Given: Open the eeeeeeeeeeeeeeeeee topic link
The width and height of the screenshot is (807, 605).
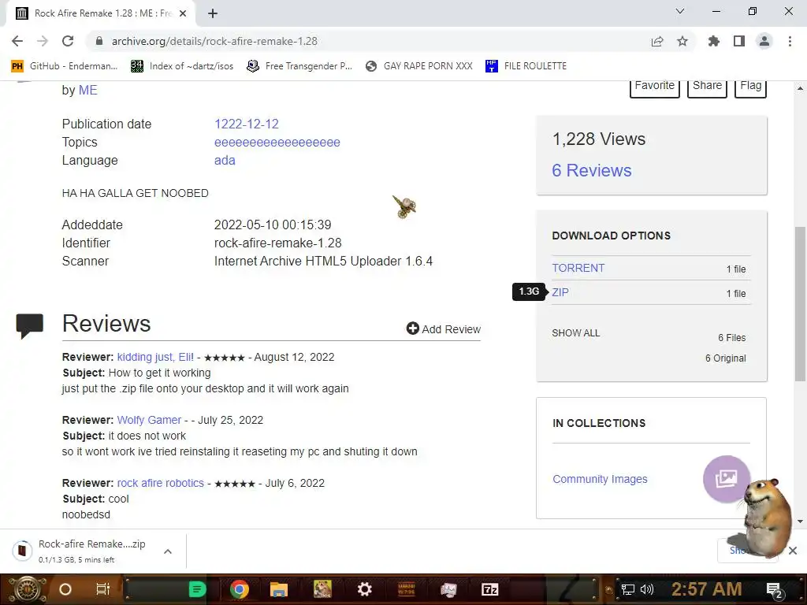Looking at the screenshot, I should 277,142.
